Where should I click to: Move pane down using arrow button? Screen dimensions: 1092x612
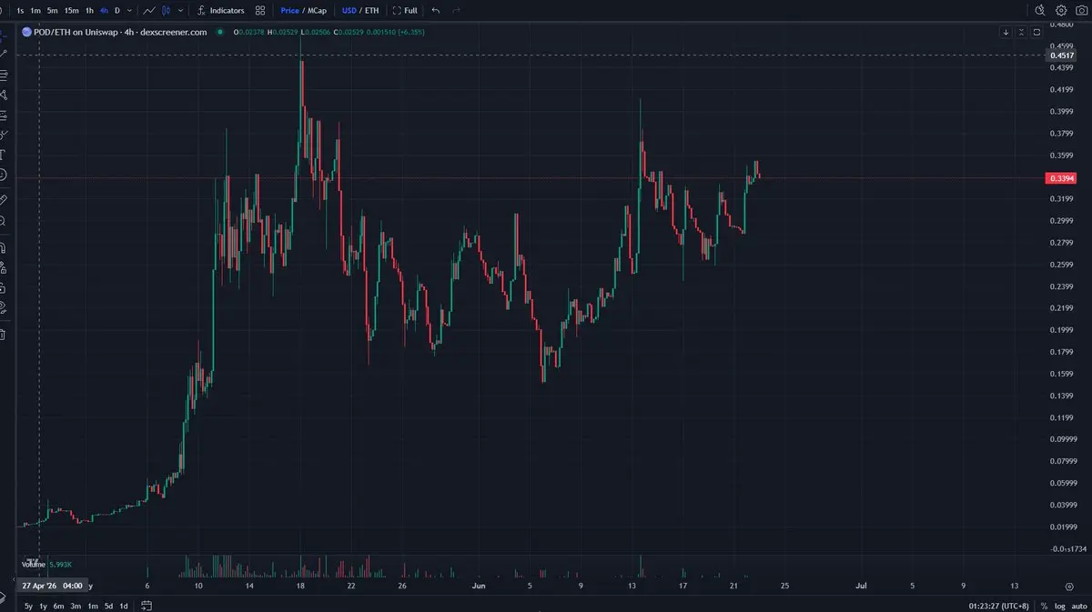(1006, 32)
